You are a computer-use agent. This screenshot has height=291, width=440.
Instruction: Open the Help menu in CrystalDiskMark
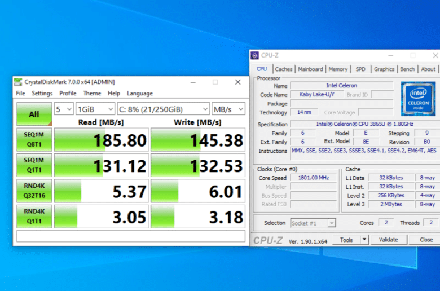click(x=113, y=93)
